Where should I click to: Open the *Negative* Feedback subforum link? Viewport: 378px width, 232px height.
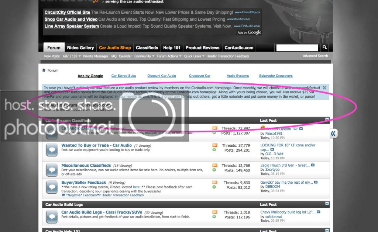coord(82,195)
